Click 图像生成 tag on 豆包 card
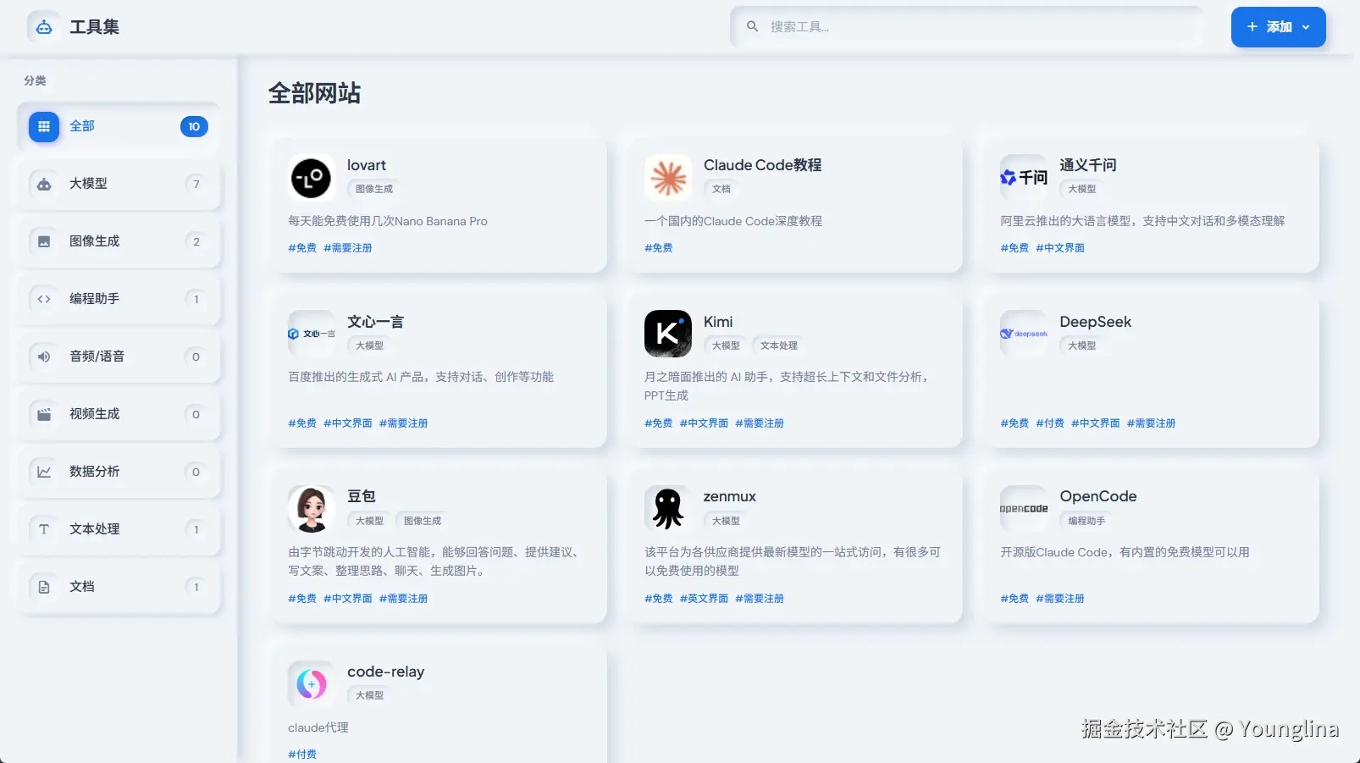This screenshot has height=763, width=1360. [x=423, y=521]
